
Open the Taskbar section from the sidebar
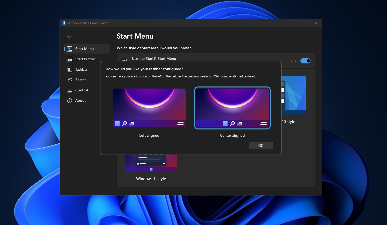coord(81,69)
